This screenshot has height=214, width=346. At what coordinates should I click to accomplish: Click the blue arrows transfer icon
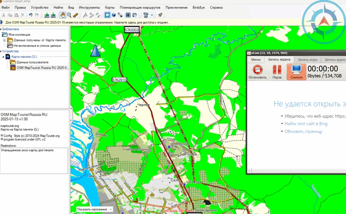tap(134, 15)
